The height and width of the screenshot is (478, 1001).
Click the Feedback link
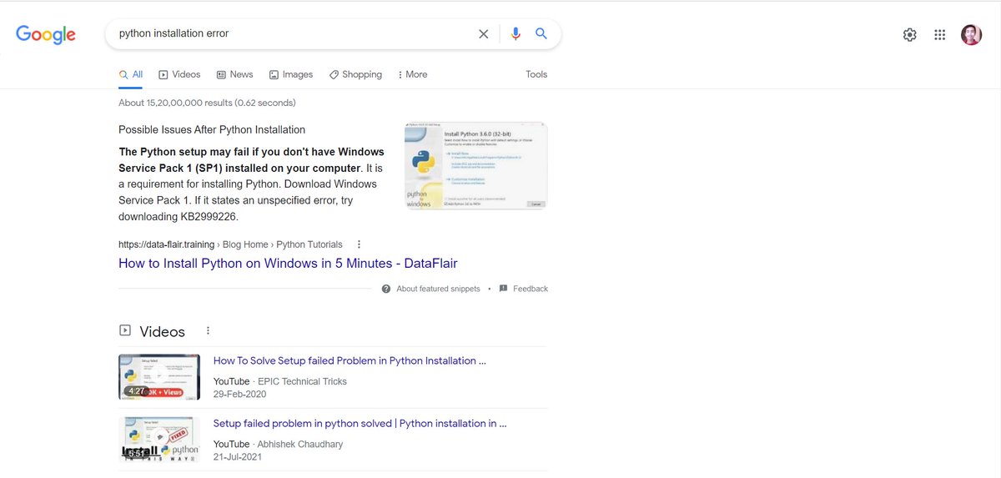click(x=531, y=289)
